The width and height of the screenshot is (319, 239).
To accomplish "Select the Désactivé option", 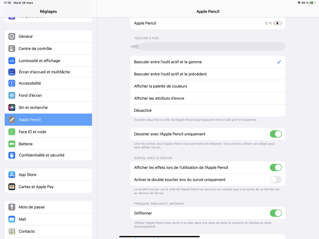I will (x=208, y=110).
